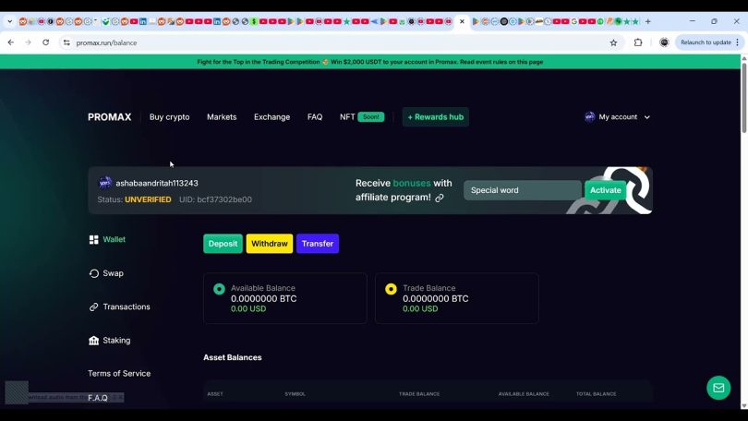Open the Markets menu item

point(222,117)
